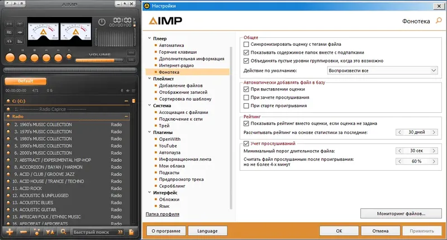Open the playlist document menu icon
The width and height of the screenshot is (447, 240).
(131, 232)
